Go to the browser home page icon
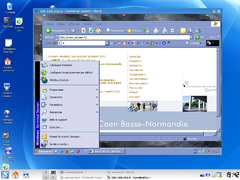240x180 pixels. (99, 31)
